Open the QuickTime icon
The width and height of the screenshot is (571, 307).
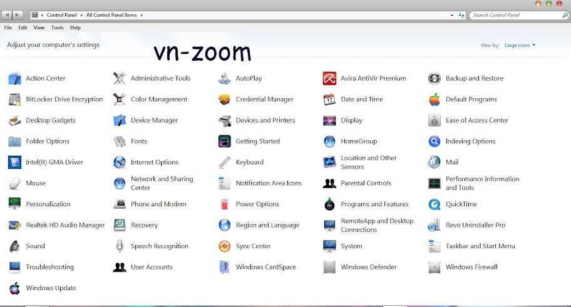tap(434, 204)
